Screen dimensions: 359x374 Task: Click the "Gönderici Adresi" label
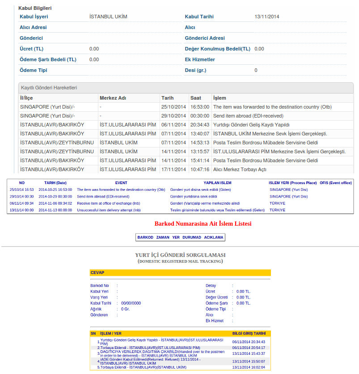[x=205, y=38]
